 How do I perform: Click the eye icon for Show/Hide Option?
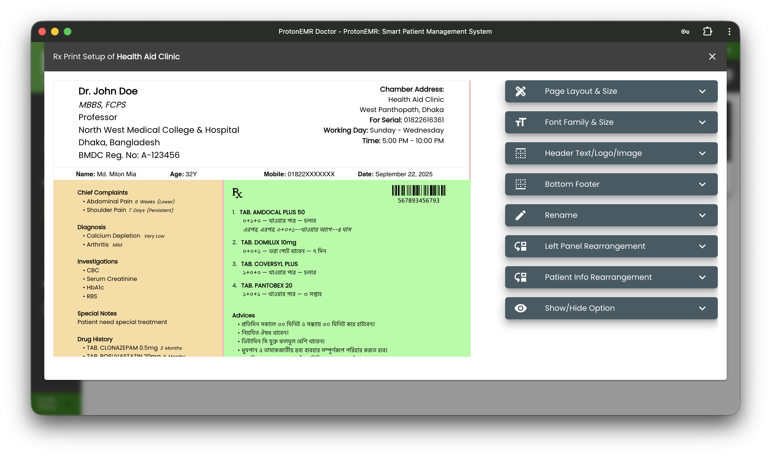point(520,308)
